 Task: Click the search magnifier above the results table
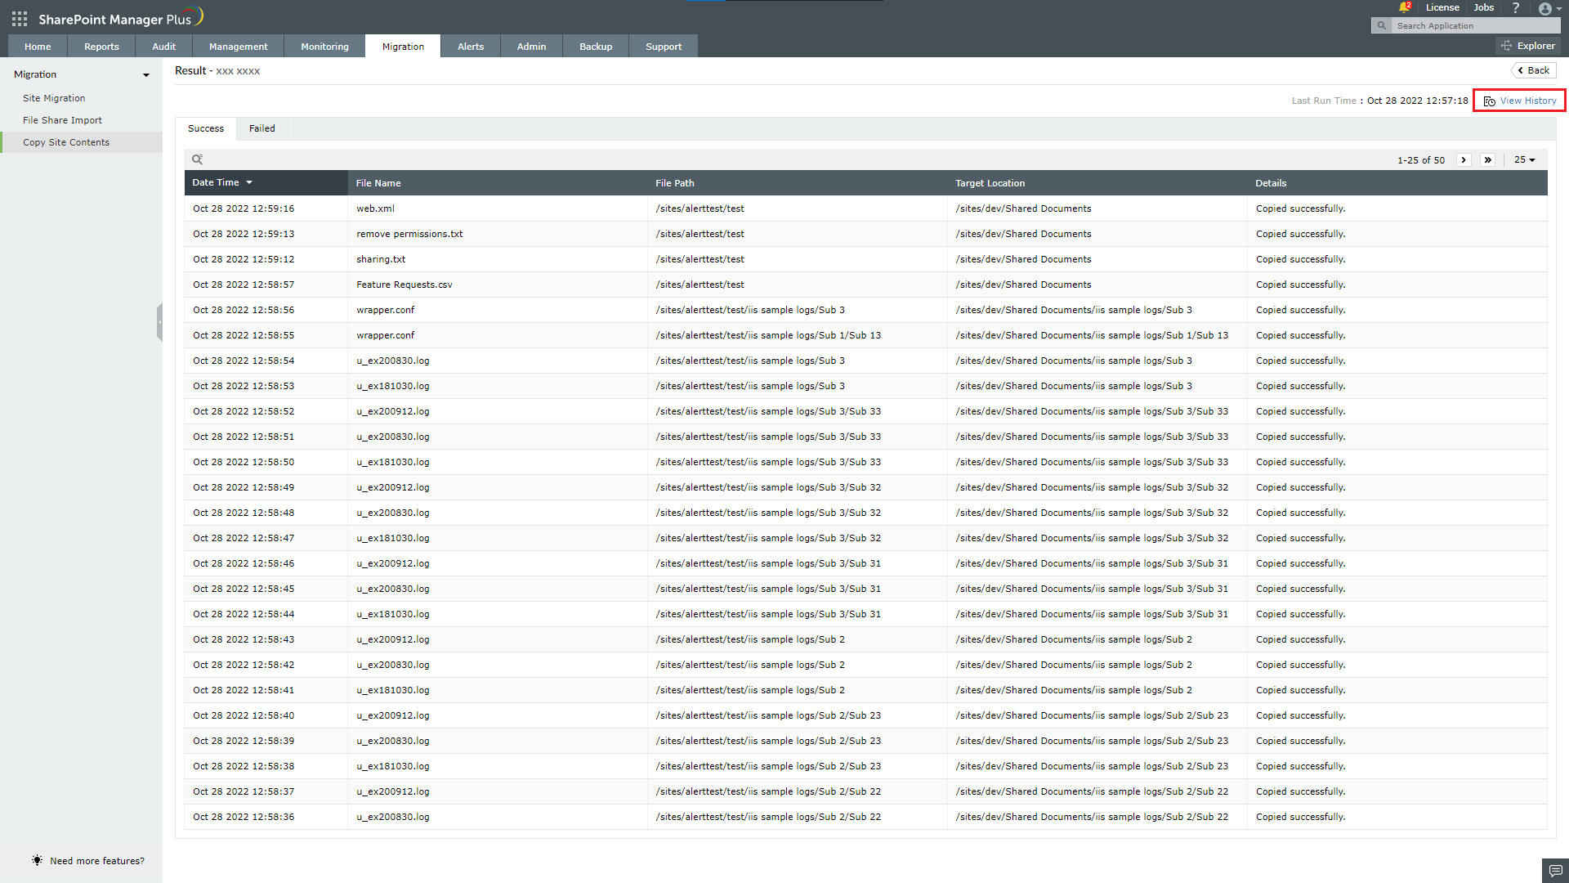(198, 159)
